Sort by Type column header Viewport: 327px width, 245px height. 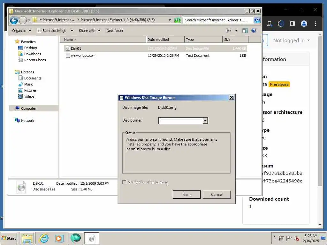pos(203,40)
